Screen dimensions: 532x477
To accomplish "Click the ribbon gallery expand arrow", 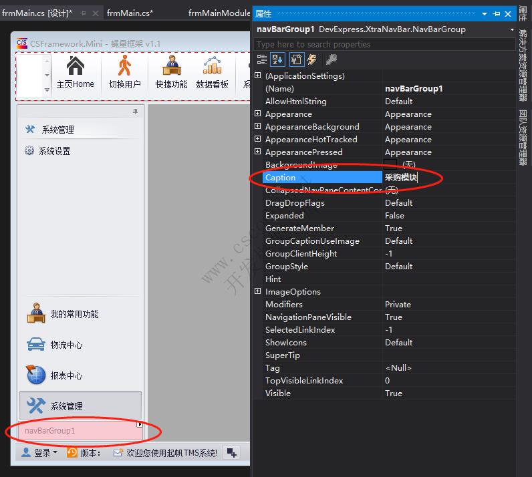I will pos(47,90).
